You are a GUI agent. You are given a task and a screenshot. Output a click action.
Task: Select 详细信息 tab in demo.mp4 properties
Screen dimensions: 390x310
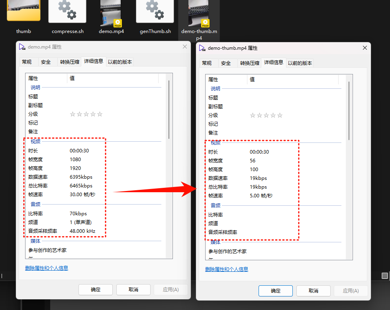tap(94, 61)
